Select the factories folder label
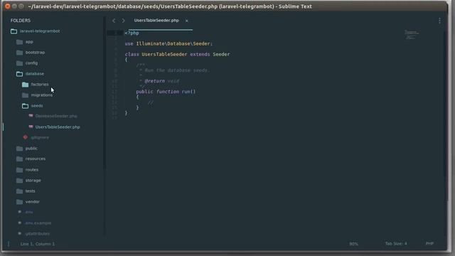455x256 pixels. [x=40, y=85]
